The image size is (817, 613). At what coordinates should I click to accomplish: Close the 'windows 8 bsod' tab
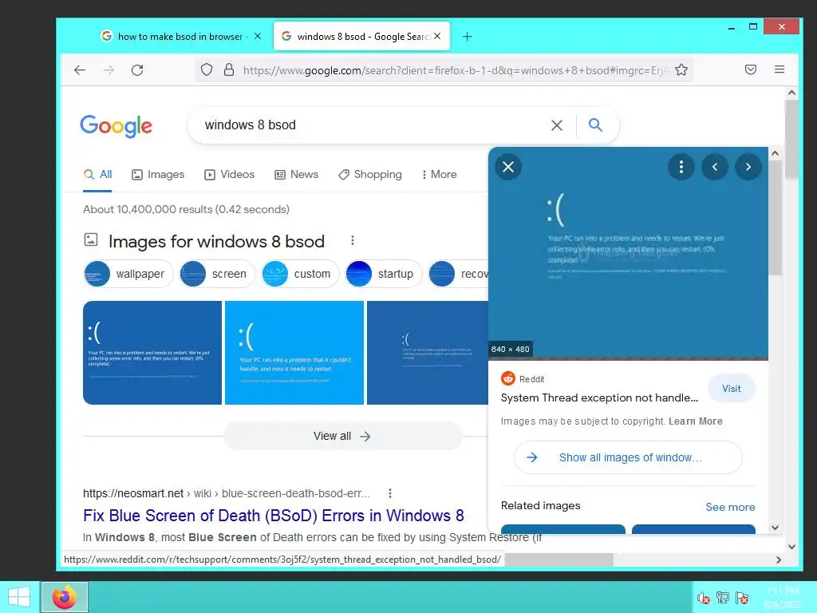click(437, 36)
